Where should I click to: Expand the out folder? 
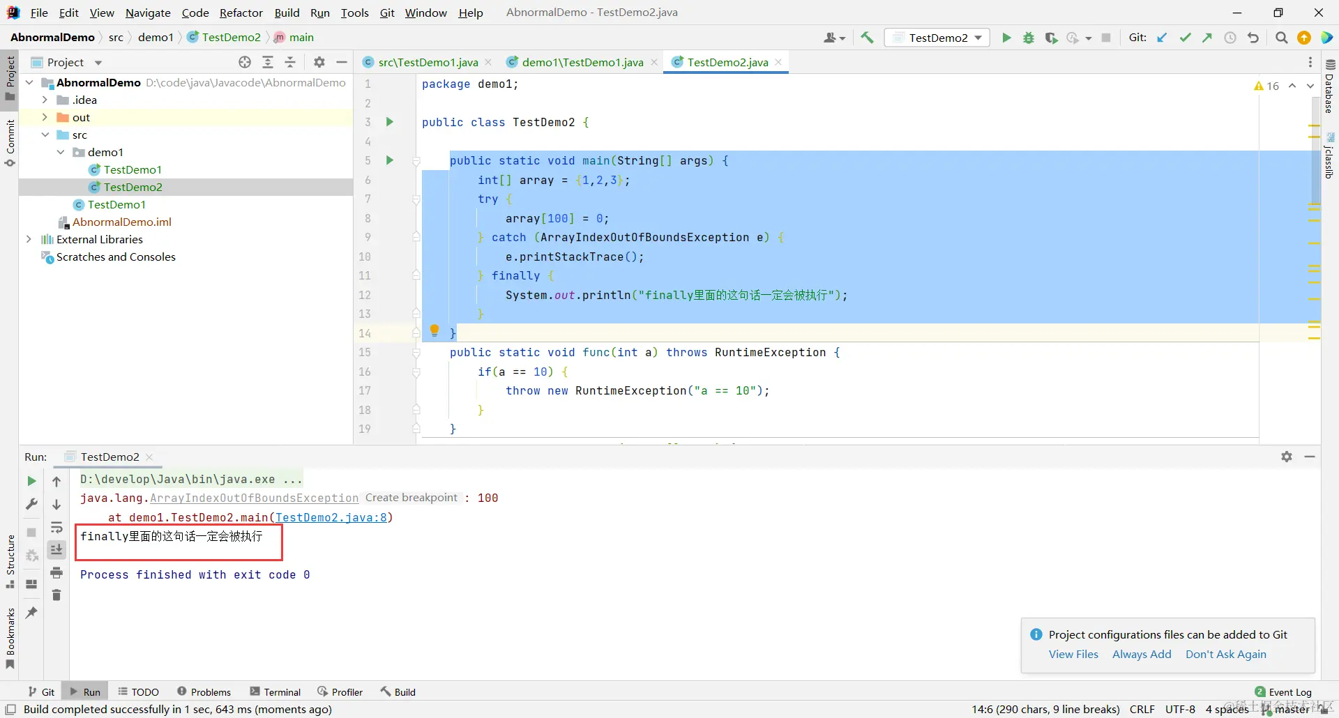point(45,117)
